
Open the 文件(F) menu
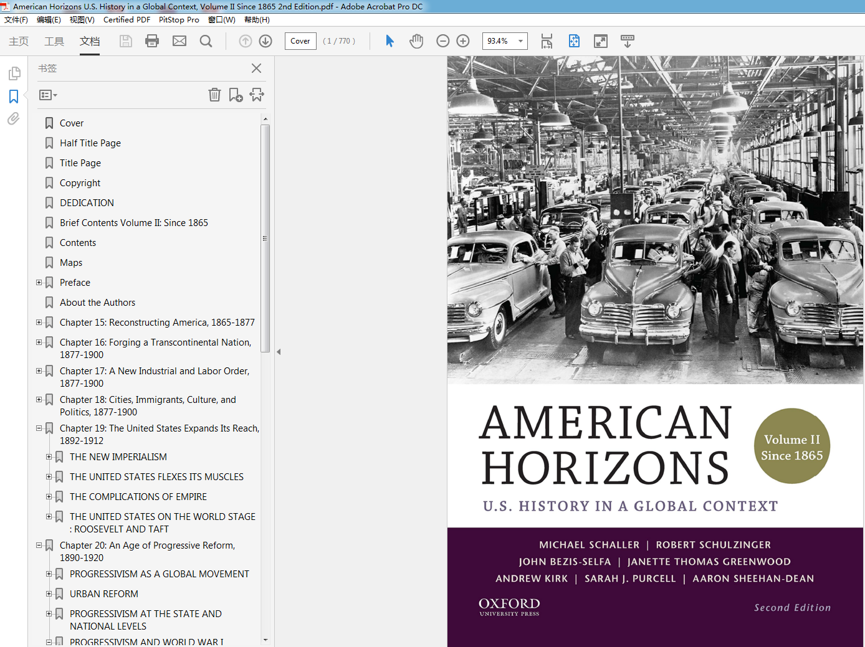tap(16, 20)
